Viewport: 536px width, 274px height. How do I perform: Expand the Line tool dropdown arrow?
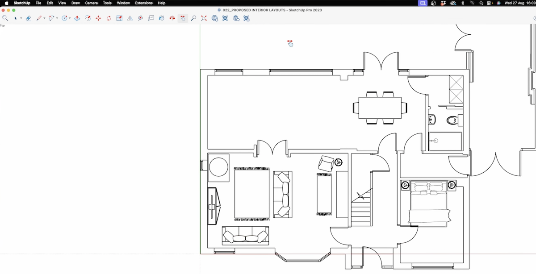click(x=44, y=18)
